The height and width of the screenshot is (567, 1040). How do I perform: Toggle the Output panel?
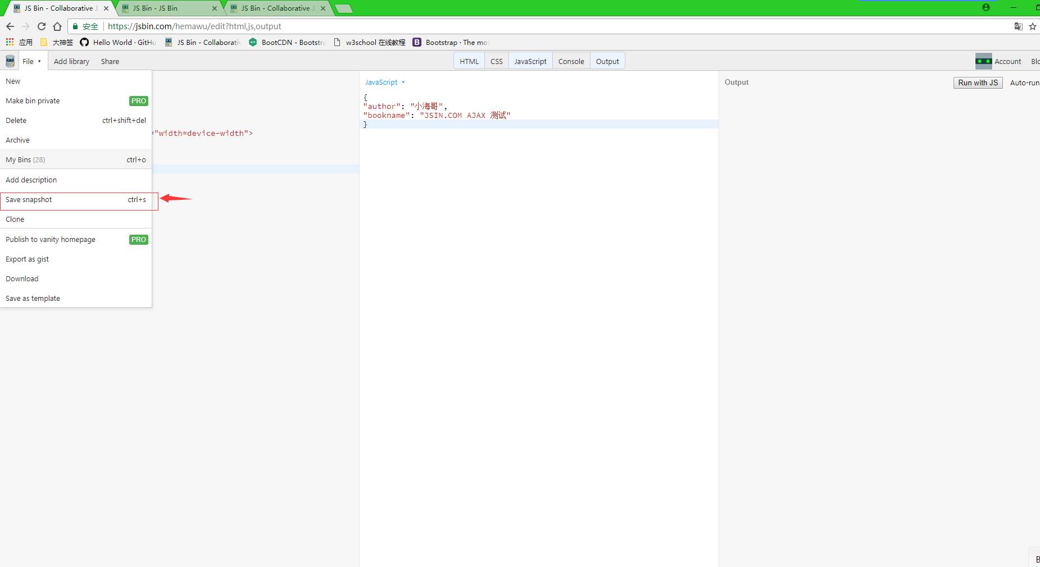[607, 61]
